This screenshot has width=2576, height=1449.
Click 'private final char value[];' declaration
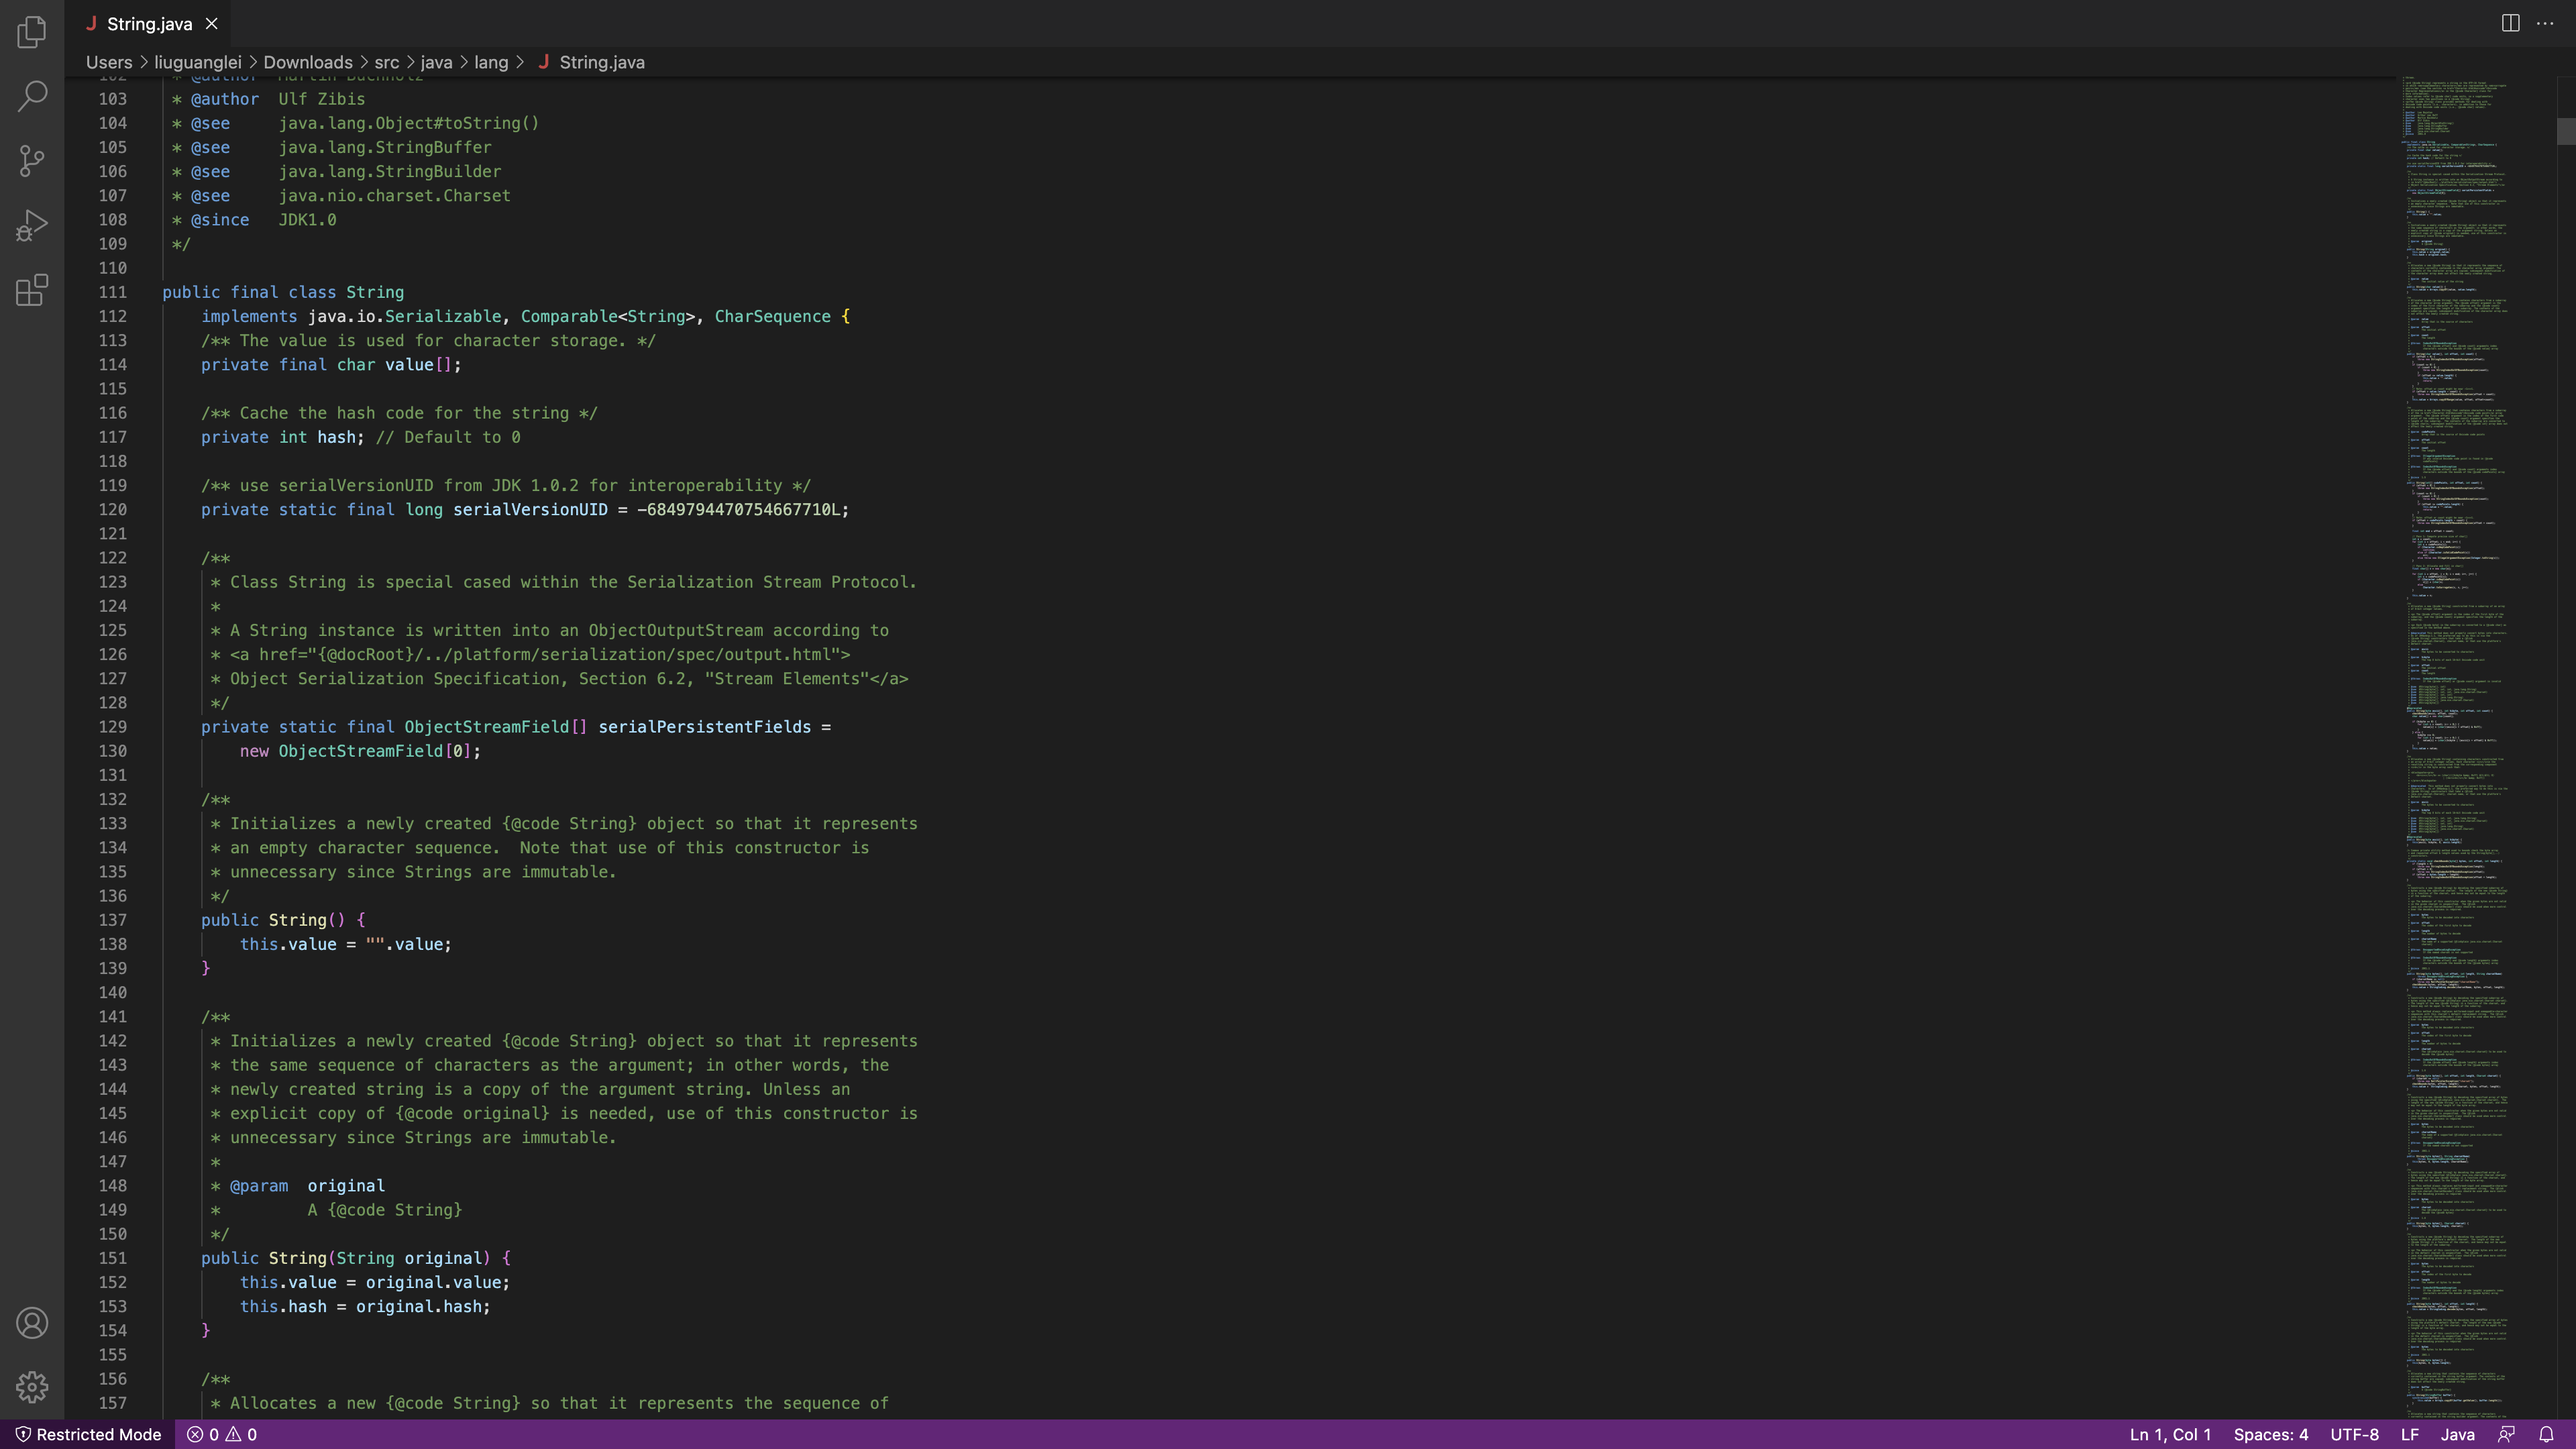331,365
